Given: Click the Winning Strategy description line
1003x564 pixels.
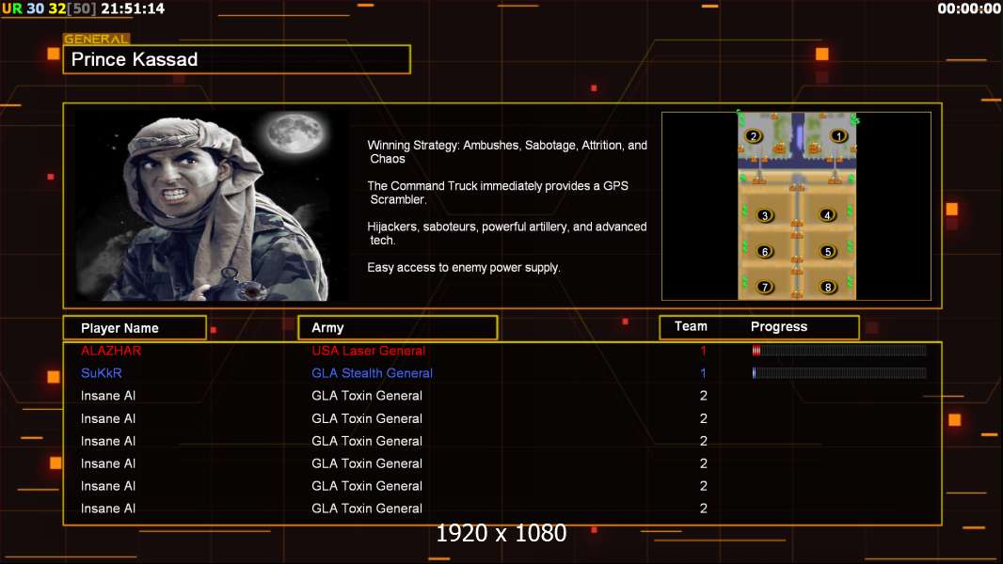Looking at the screenshot, I should point(507,152).
